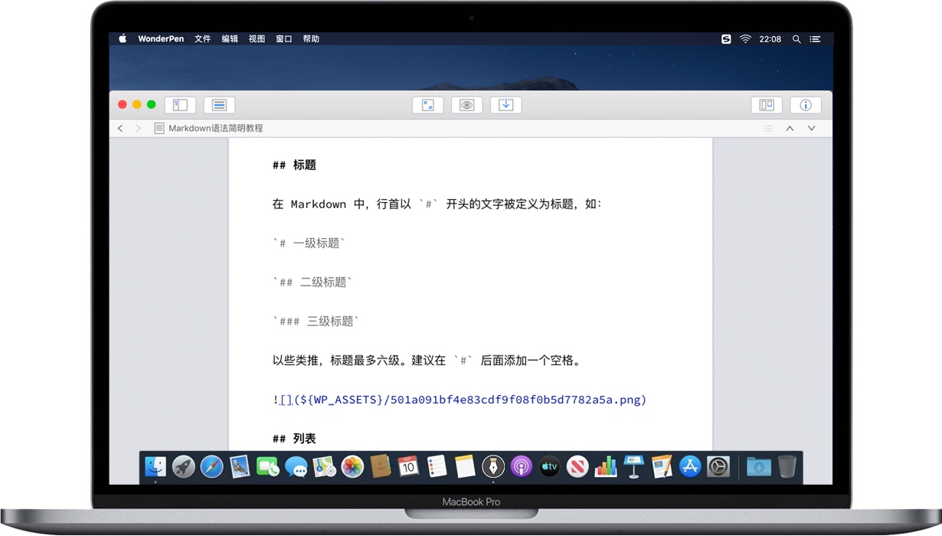The width and height of the screenshot is (942, 536).
Task: Open the 文件 menu
Action: 202,38
